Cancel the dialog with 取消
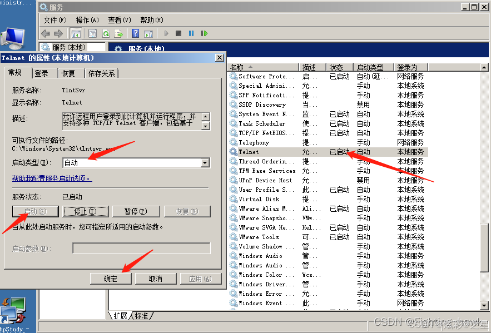Image resolution: width=491 pixels, height=333 pixels. pos(156,279)
